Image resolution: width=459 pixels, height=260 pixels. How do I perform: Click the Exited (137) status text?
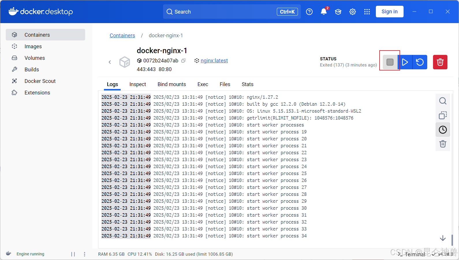point(348,65)
